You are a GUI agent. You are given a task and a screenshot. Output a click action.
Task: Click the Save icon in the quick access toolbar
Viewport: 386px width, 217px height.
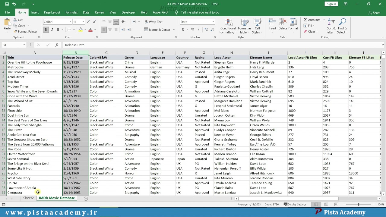point(7,4)
